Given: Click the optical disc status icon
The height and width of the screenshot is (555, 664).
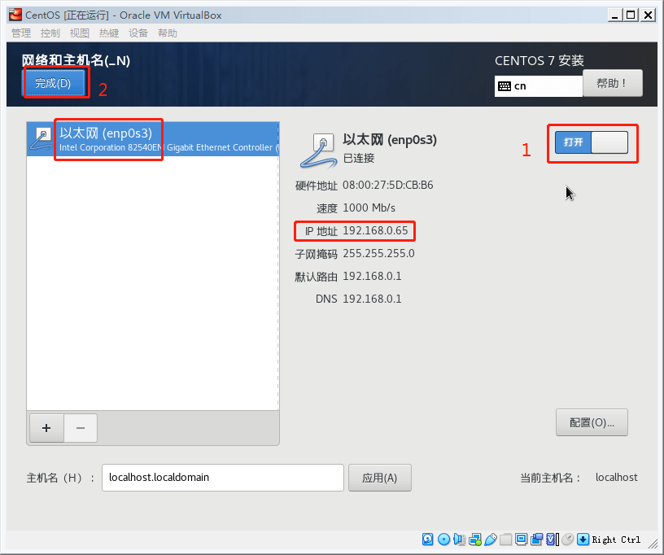Looking at the screenshot, I should (x=443, y=540).
